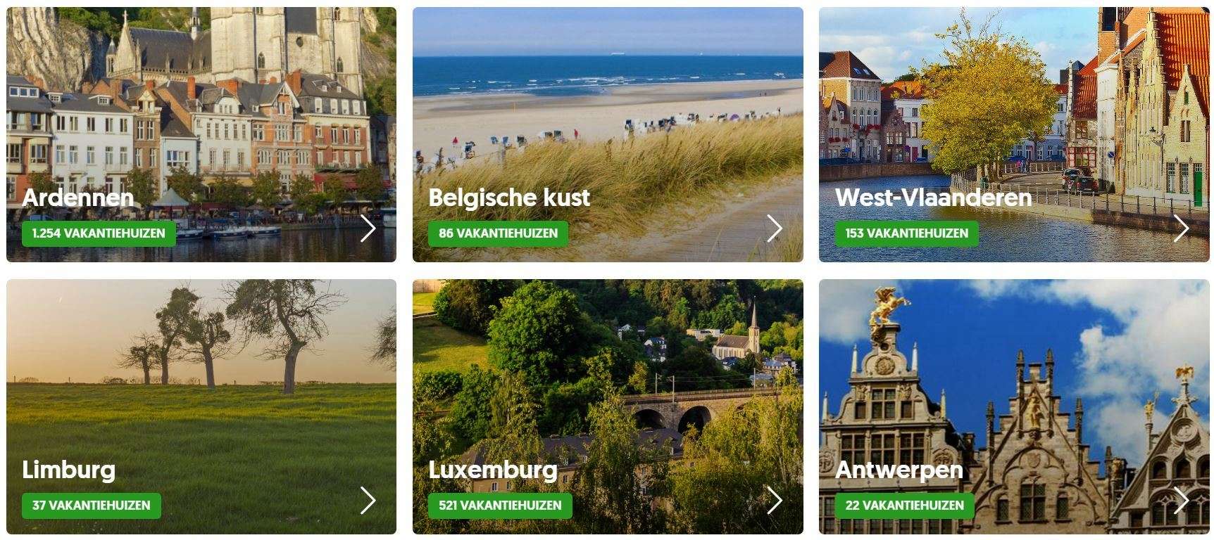This screenshot has width=1214, height=540.
Task: Visit the Antwerpen title link
Action: click(899, 470)
